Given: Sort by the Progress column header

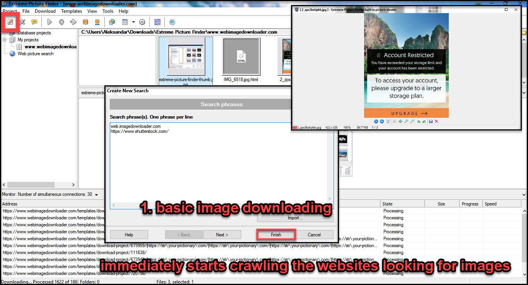Looking at the screenshot, I should (x=471, y=204).
